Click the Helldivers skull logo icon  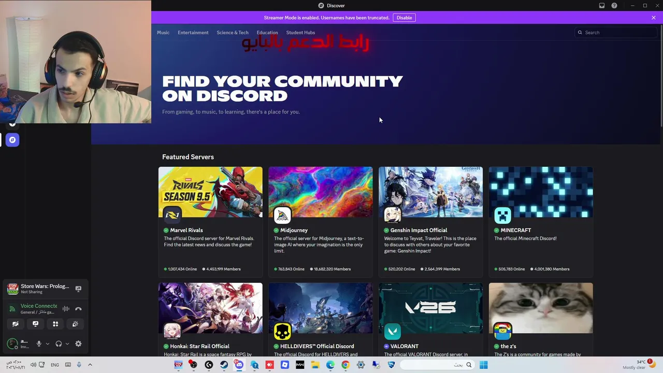282,331
